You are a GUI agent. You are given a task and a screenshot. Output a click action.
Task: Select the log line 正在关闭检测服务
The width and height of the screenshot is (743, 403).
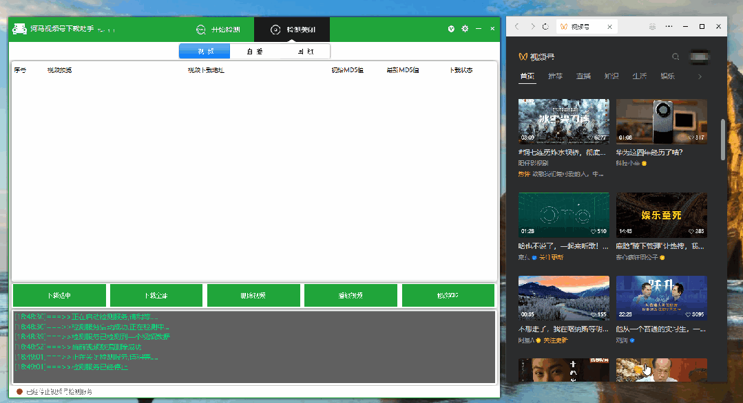86,357
